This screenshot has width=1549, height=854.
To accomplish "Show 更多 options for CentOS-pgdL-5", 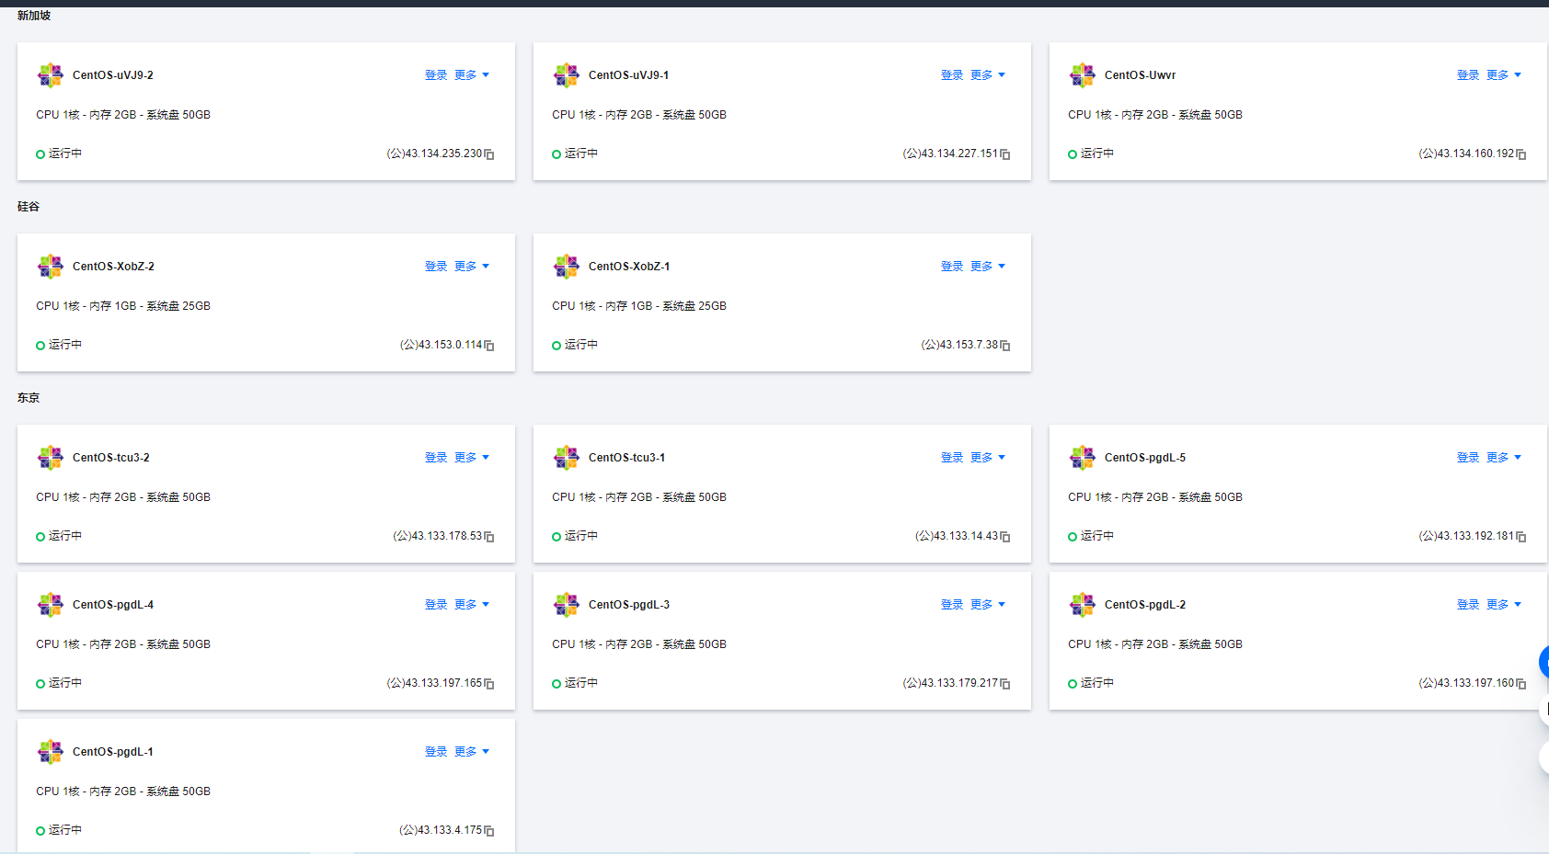I will (x=1504, y=458).
